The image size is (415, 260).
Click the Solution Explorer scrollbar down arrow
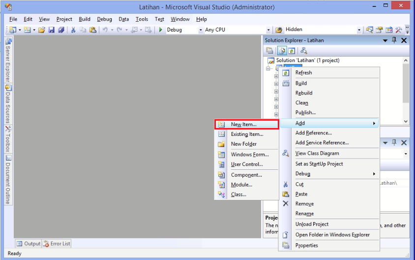click(406, 122)
